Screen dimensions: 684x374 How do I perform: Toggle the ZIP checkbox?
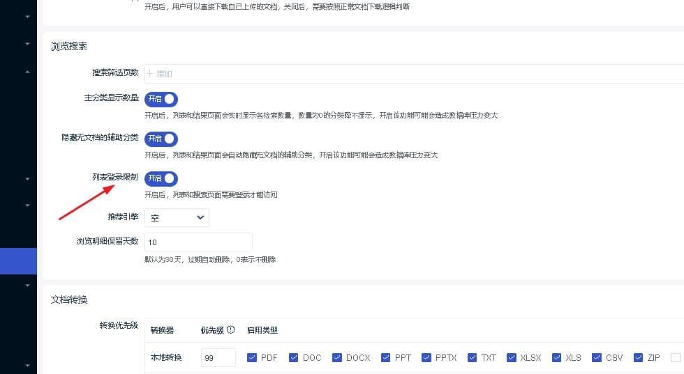pos(638,358)
